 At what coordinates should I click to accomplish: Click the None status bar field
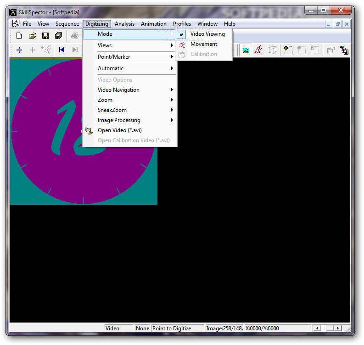pos(143,328)
